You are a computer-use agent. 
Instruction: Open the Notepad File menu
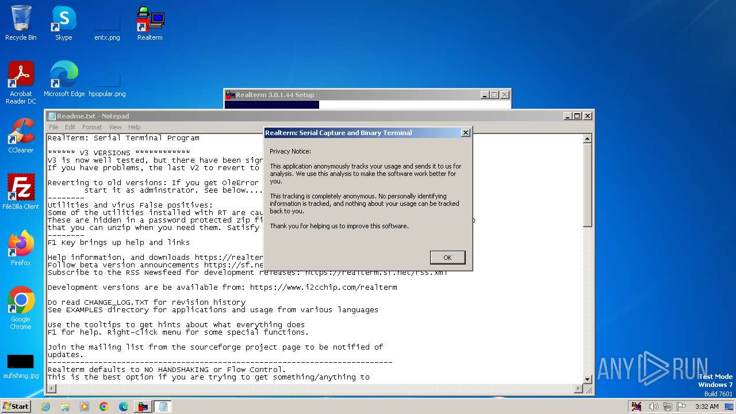tap(53, 127)
